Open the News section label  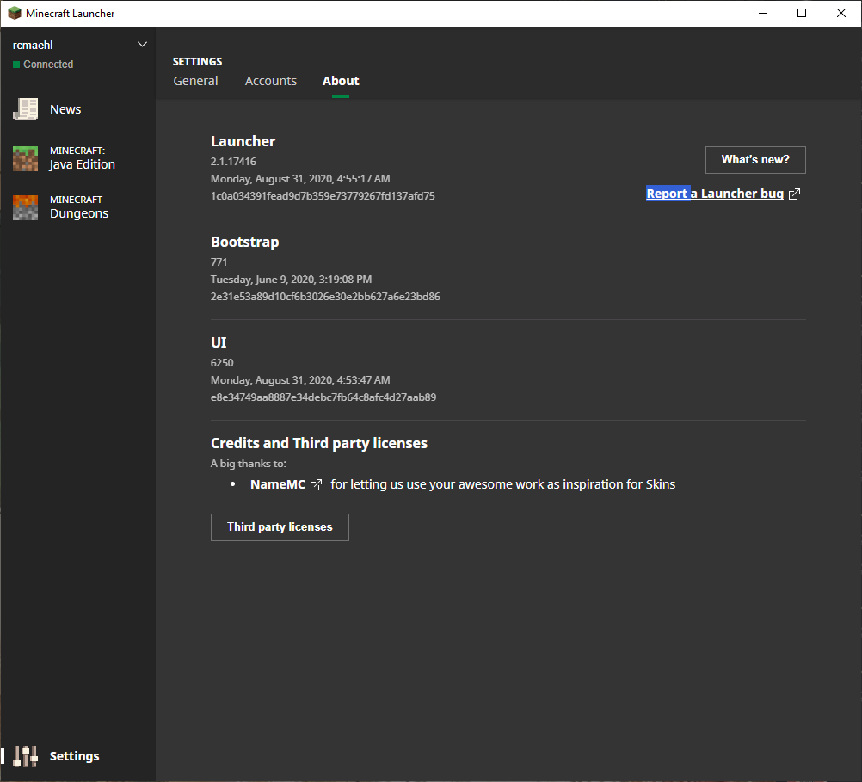(x=65, y=109)
